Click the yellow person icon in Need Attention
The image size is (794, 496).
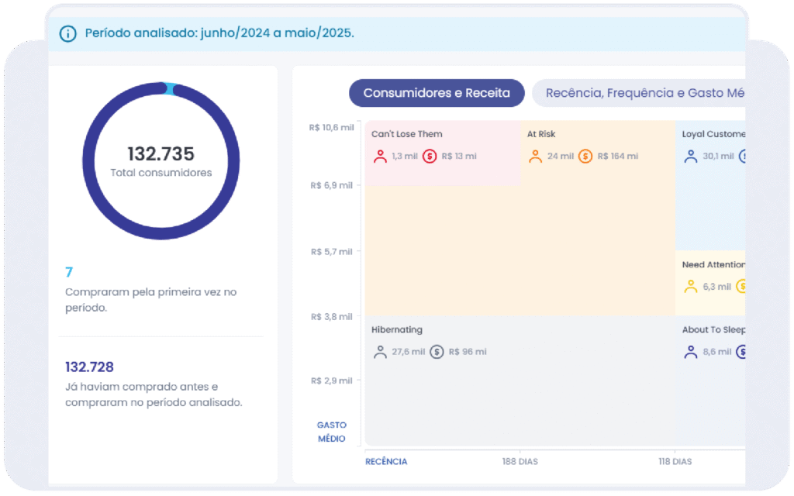[690, 286]
